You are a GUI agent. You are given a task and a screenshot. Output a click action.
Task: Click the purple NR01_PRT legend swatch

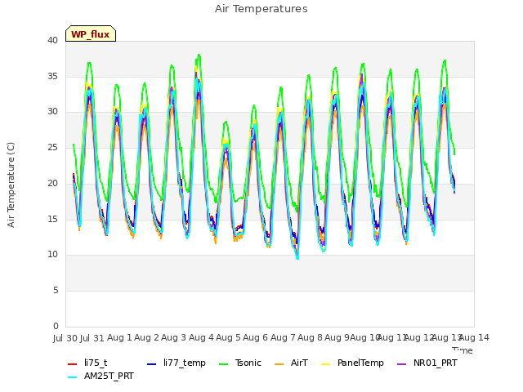402,364
